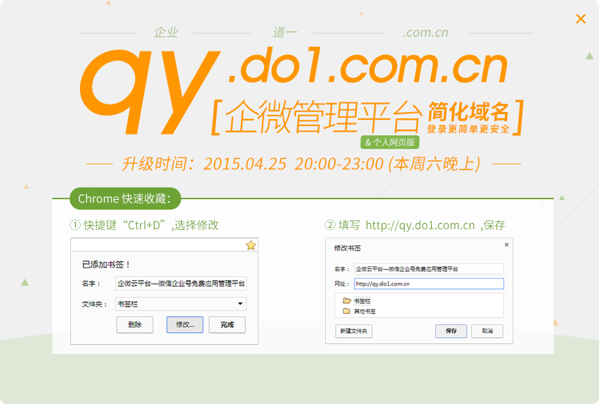Click the 名字 field in the 修改书签 dialog
Viewport: 599px width, 404px height.
(x=428, y=269)
